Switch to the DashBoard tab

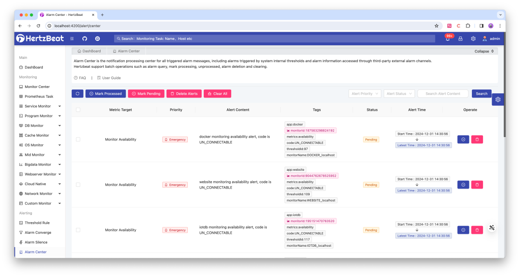(x=89, y=51)
